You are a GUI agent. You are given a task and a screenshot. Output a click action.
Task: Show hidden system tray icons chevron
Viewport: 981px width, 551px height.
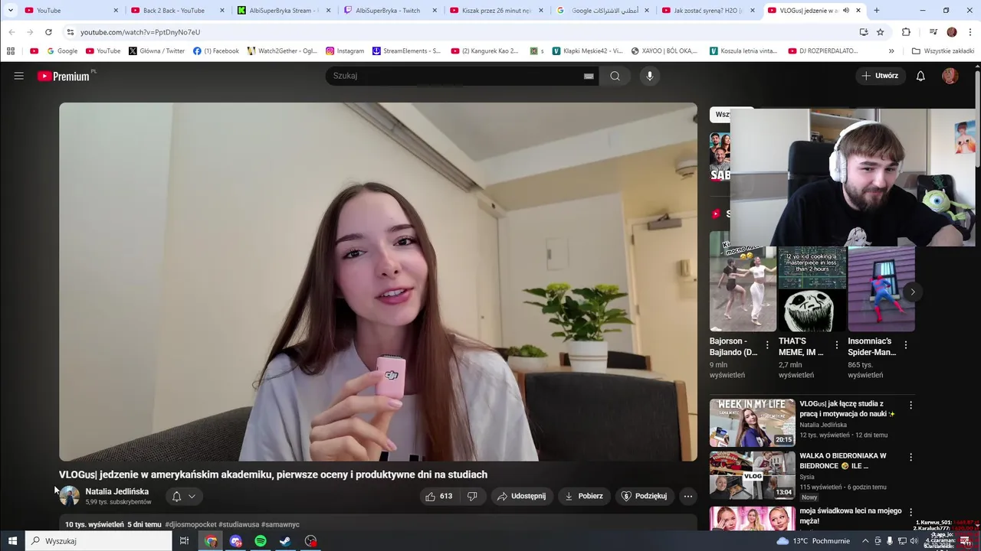(x=865, y=541)
